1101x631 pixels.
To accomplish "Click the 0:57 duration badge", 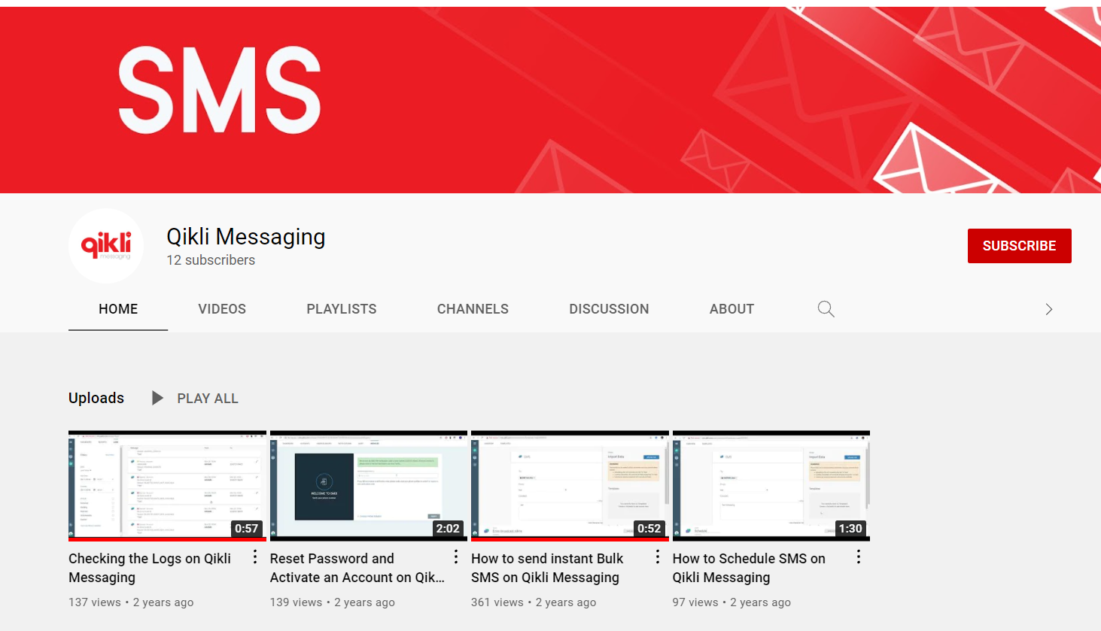I will pos(247,528).
